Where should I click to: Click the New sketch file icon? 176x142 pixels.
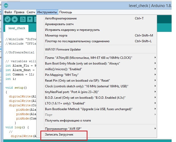pyautogui.click(x=23, y=19)
